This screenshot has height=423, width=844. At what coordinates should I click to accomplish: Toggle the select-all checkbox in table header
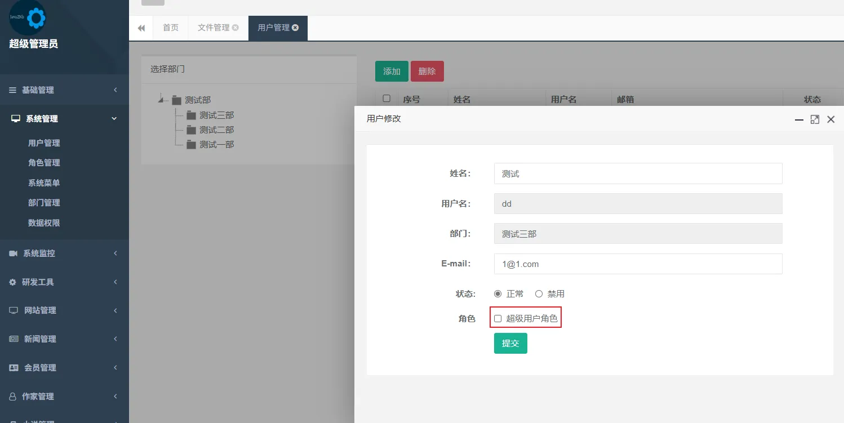pyautogui.click(x=387, y=99)
